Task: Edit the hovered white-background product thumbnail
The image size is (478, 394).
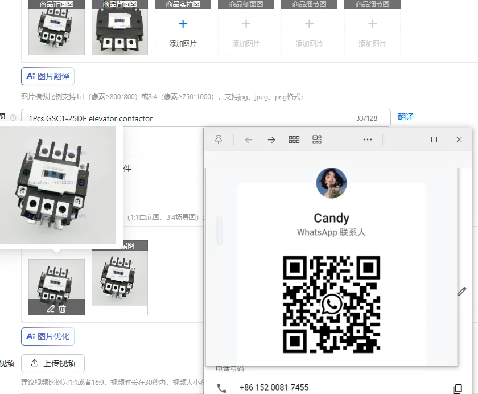Action: (51, 309)
